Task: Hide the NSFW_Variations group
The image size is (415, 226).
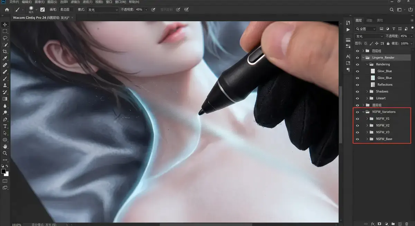Action: coord(358,112)
